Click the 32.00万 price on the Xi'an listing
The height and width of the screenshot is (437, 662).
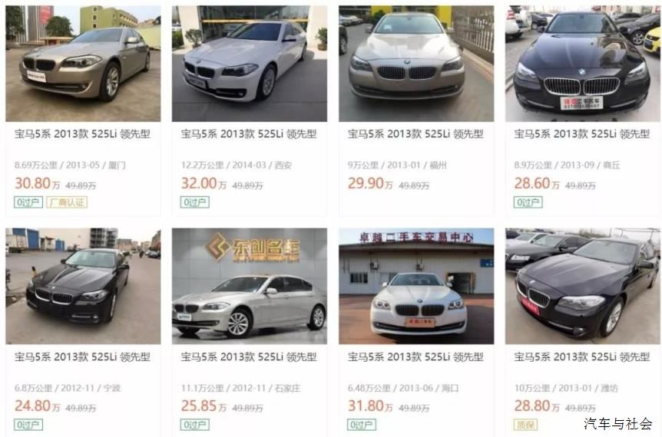click(x=204, y=183)
